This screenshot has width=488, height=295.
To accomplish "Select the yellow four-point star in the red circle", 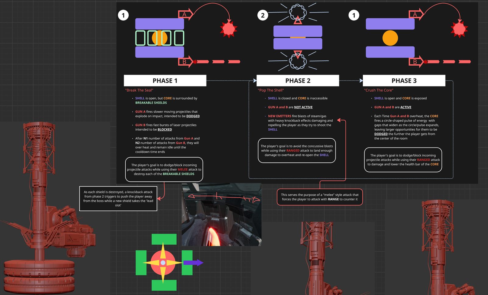I will tap(163, 263).
